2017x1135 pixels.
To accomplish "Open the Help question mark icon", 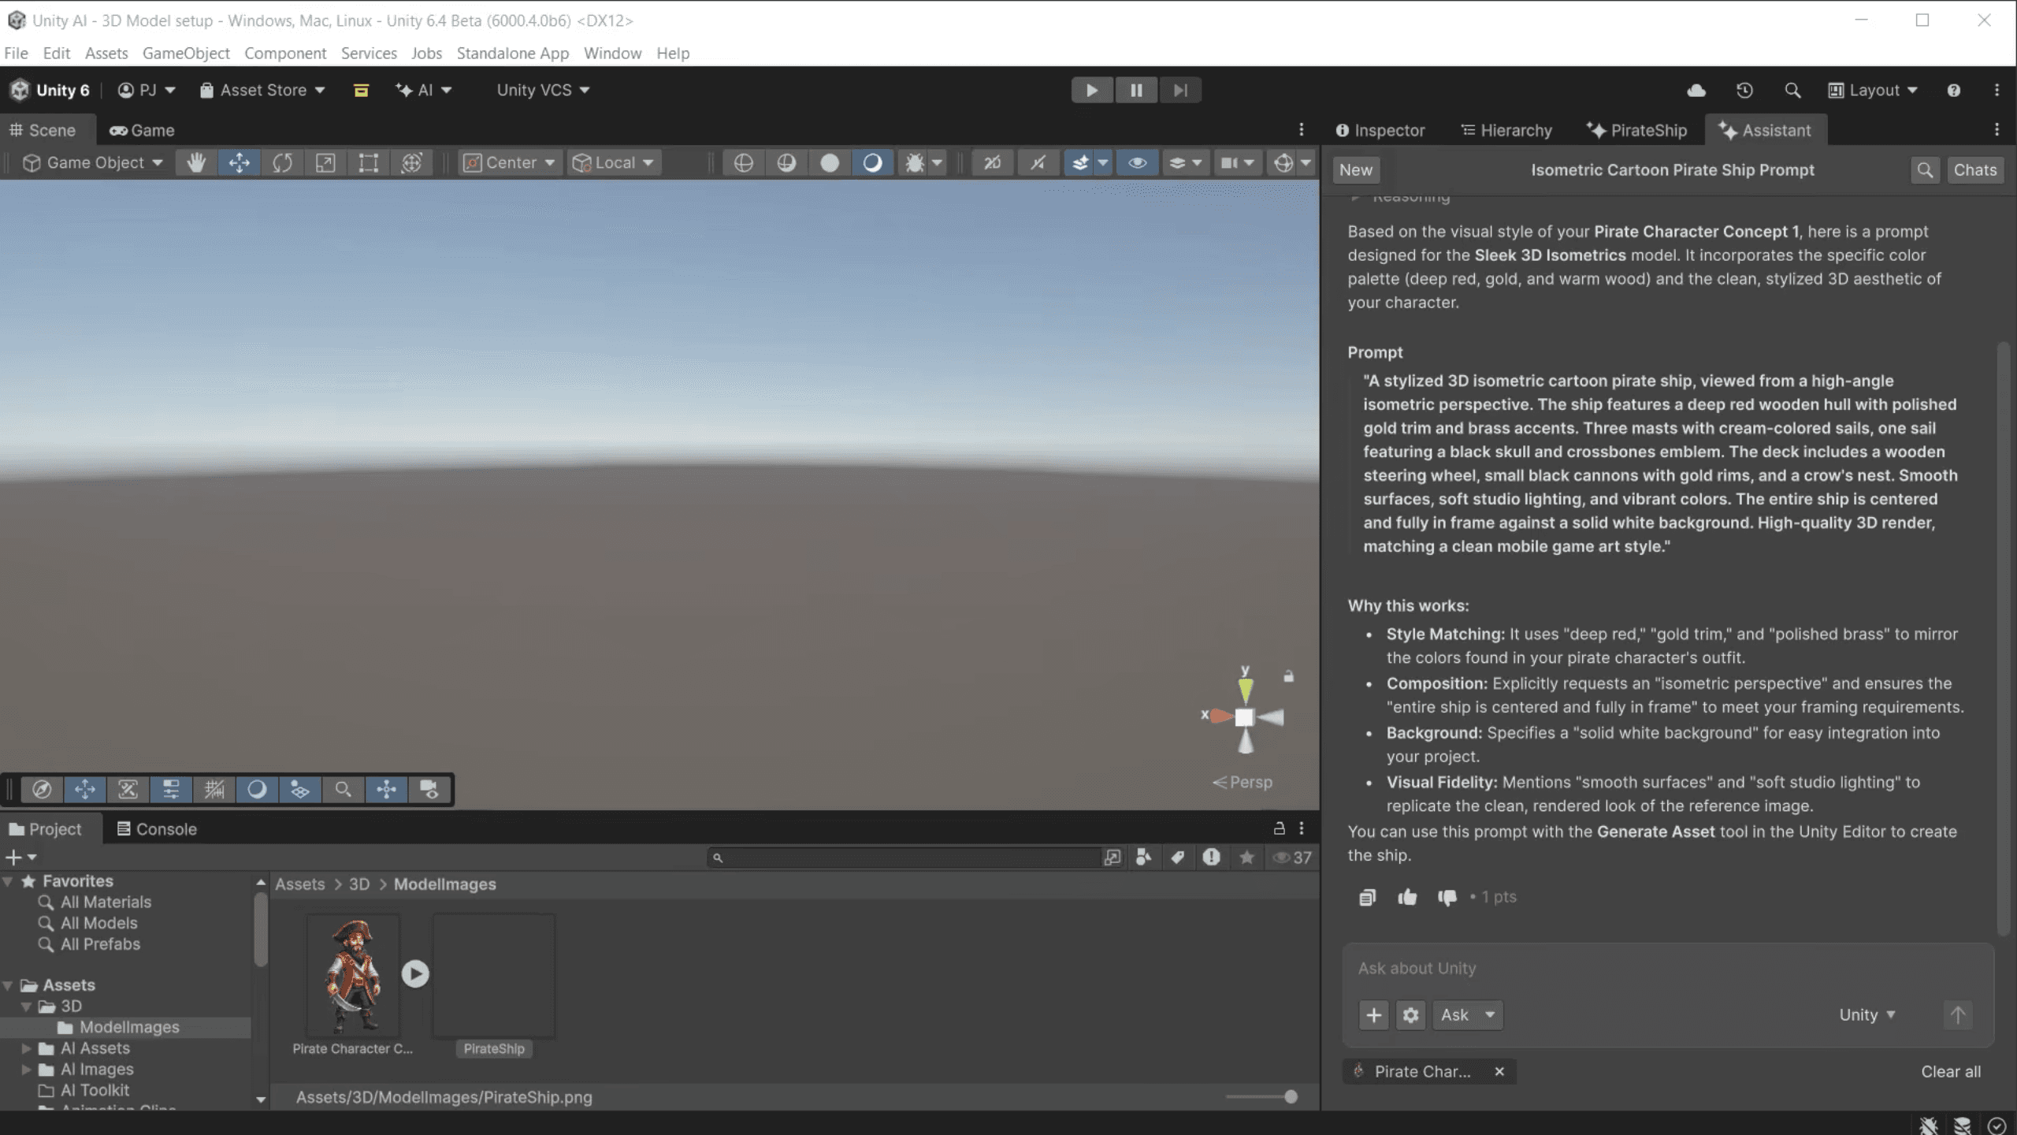I will tap(1954, 91).
